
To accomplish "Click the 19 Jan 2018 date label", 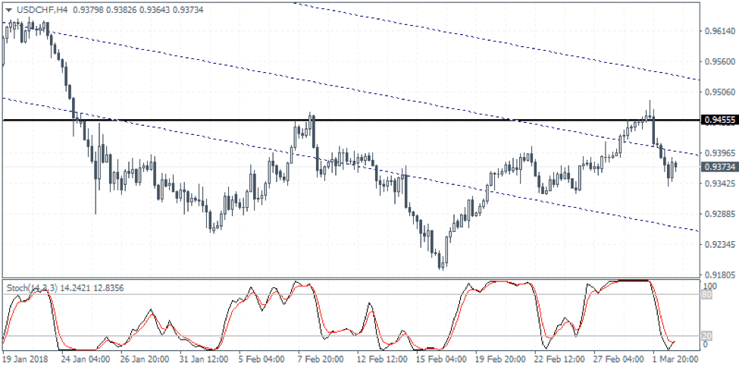I will (x=27, y=359).
